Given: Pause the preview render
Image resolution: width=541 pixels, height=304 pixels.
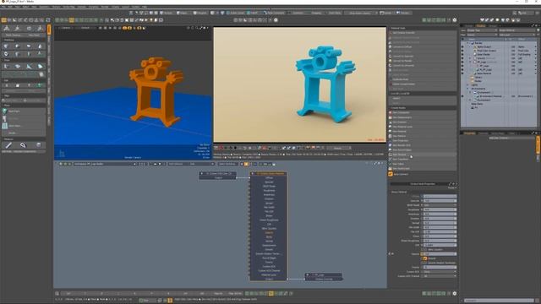Looking at the screenshot, I should (x=216, y=148).
